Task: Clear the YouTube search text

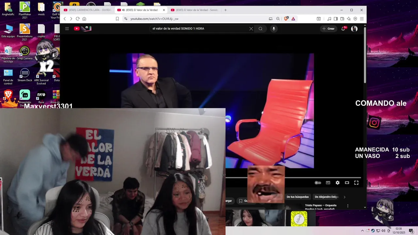Action: click(x=251, y=29)
